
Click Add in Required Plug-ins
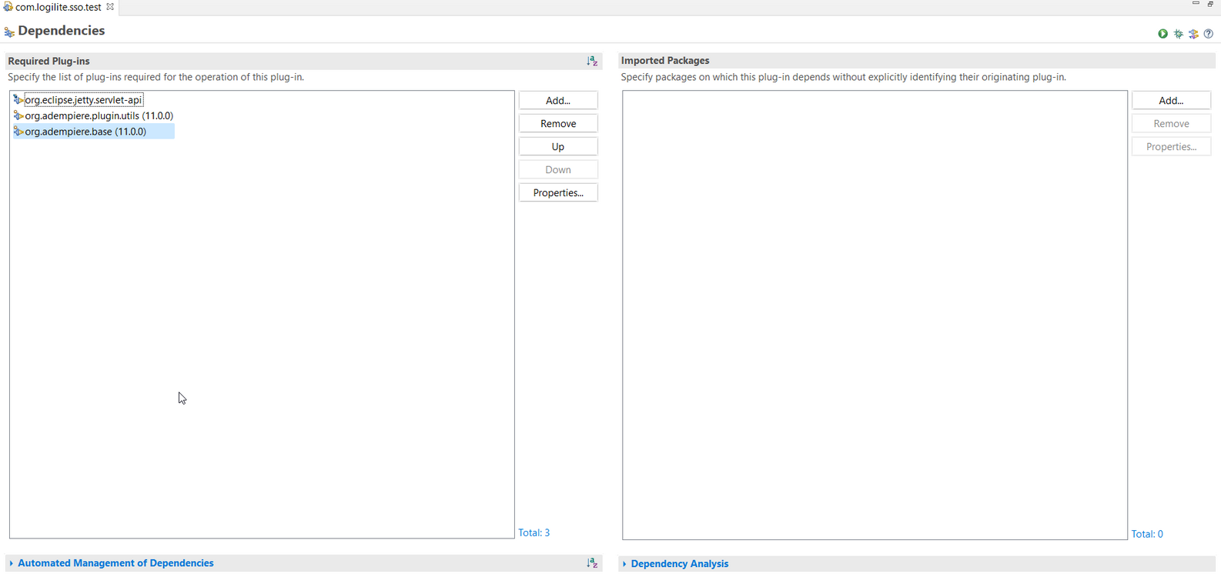tap(558, 101)
